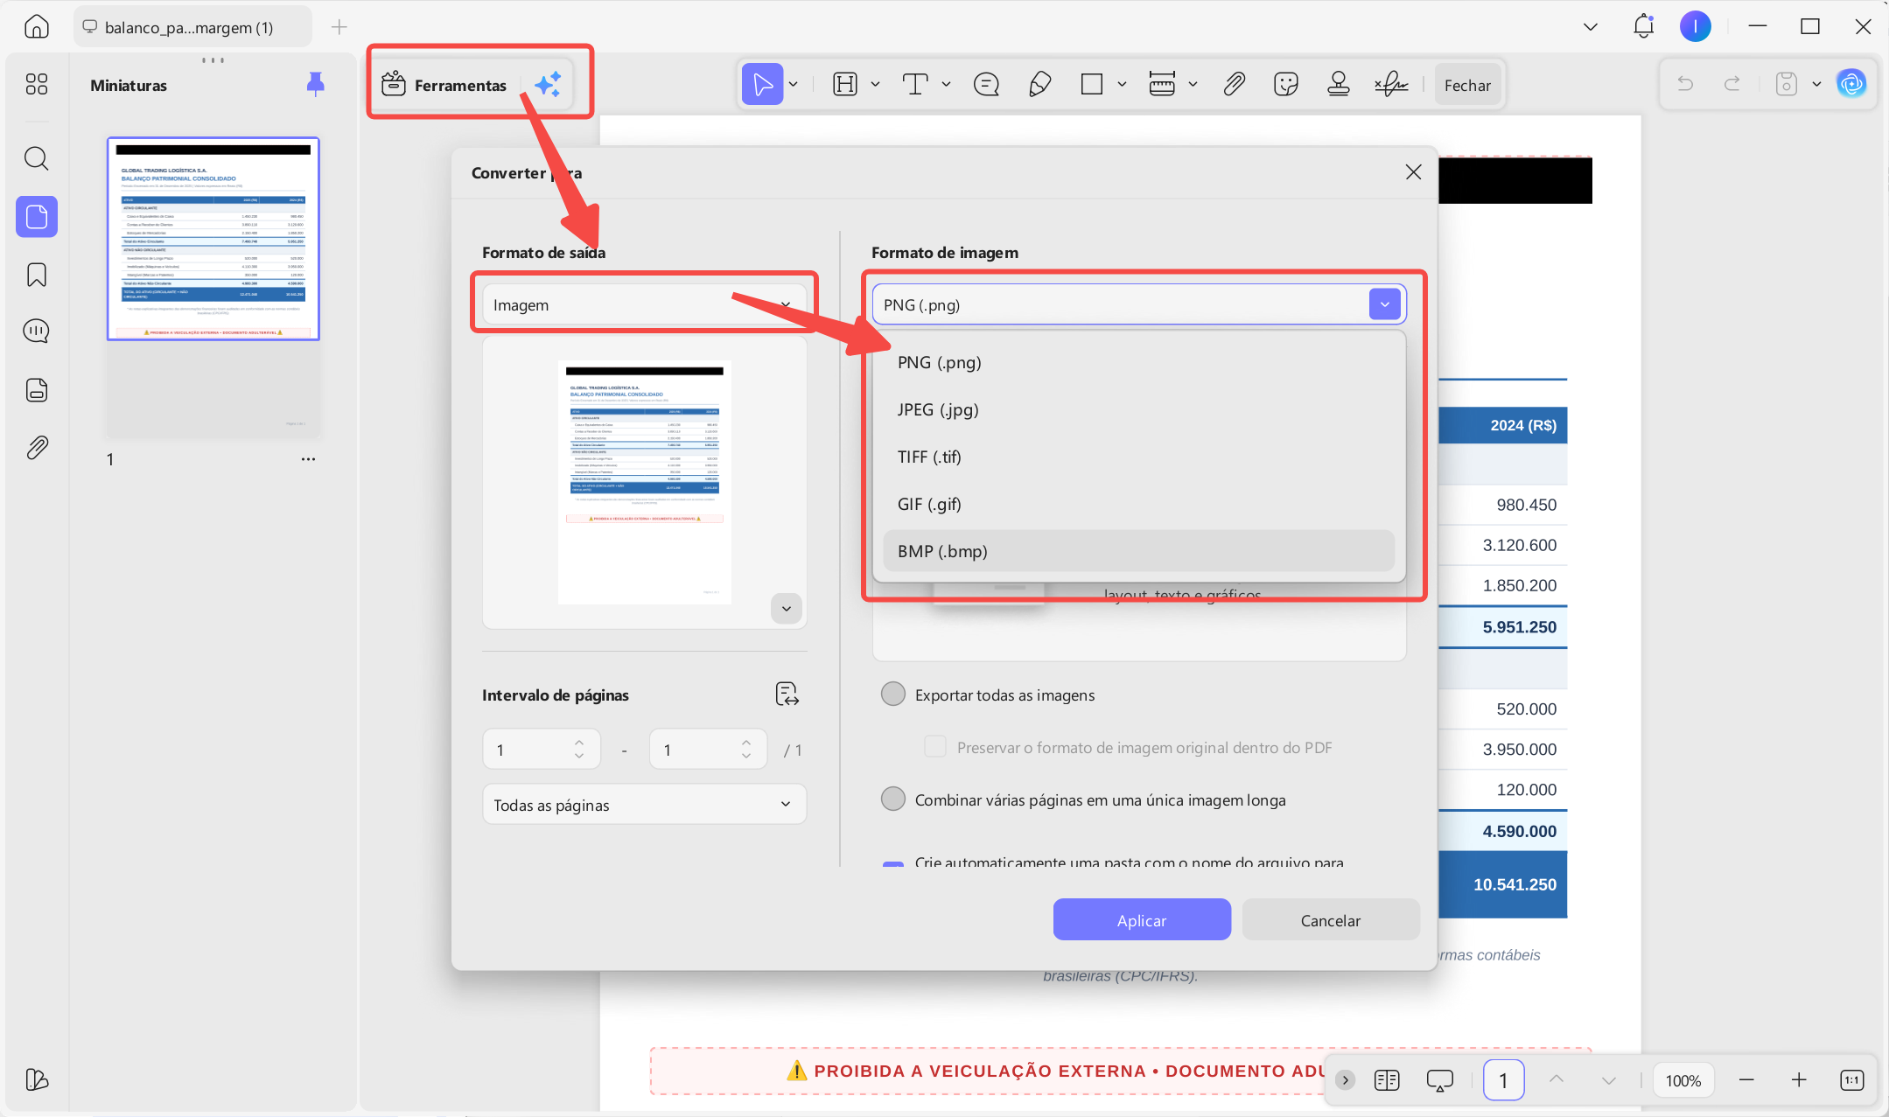Open the thumbnails grid sidebar icon

tap(36, 84)
